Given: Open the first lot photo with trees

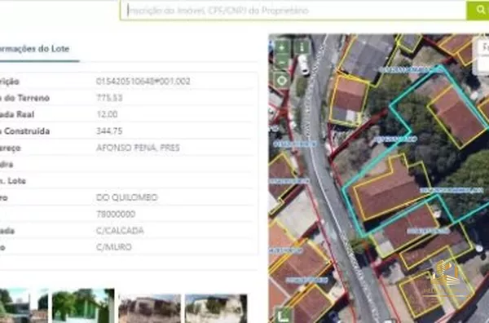Looking at the screenshot, I should point(24,306).
